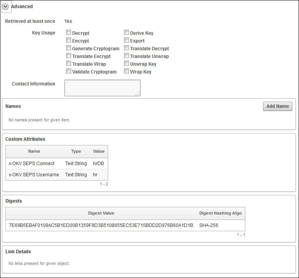
Task: Select the 7E69B5EB digest value
Action: 101,225
